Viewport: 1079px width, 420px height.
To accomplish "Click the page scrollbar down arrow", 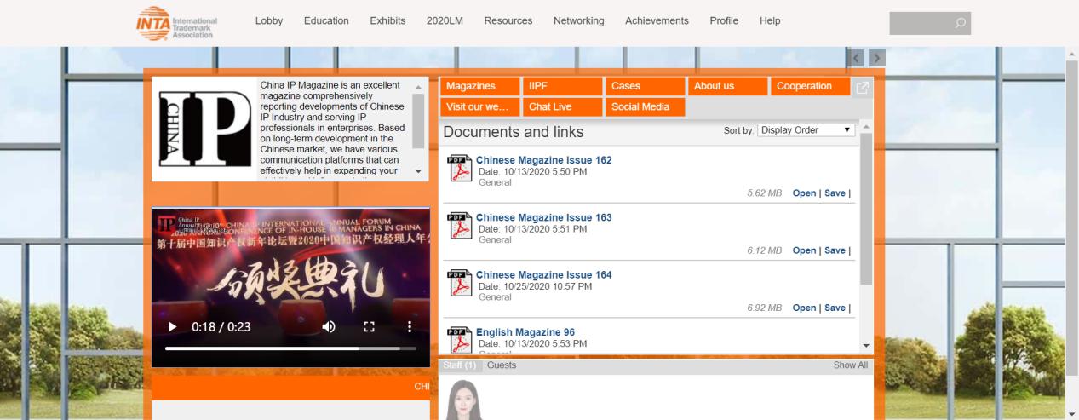I will click(x=1072, y=413).
